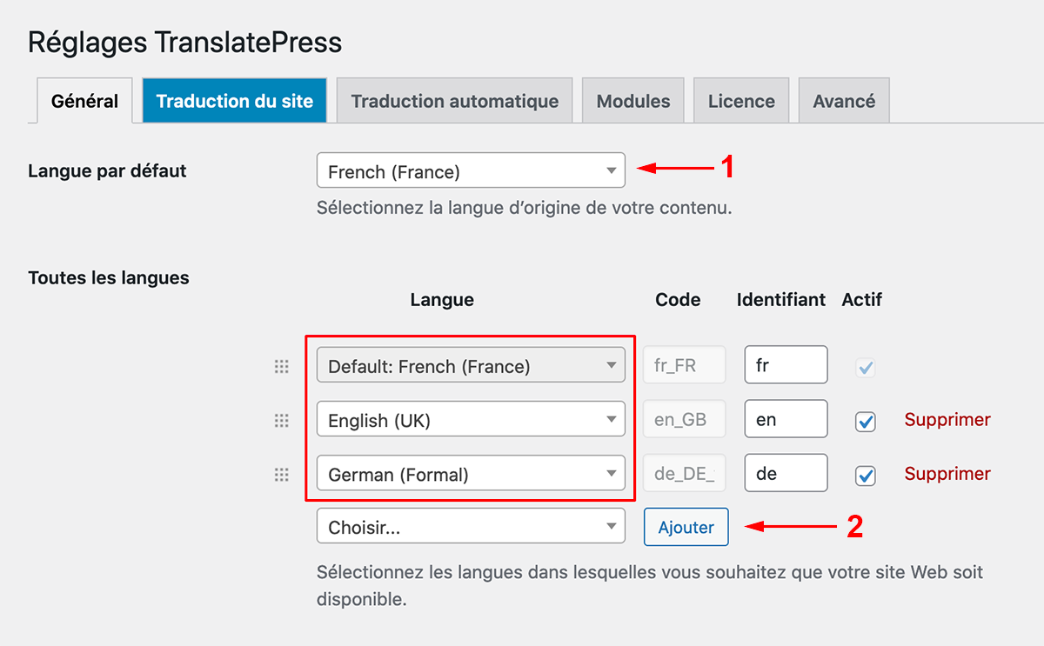Go to the Licence tab
This screenshot has width=1044, height=646.
pos(740,101)
